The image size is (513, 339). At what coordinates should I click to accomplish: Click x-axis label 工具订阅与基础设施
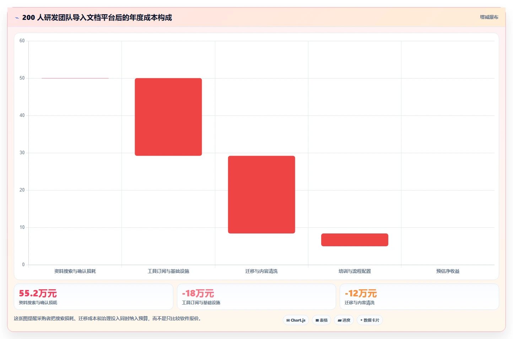click(x=168, y=271)
